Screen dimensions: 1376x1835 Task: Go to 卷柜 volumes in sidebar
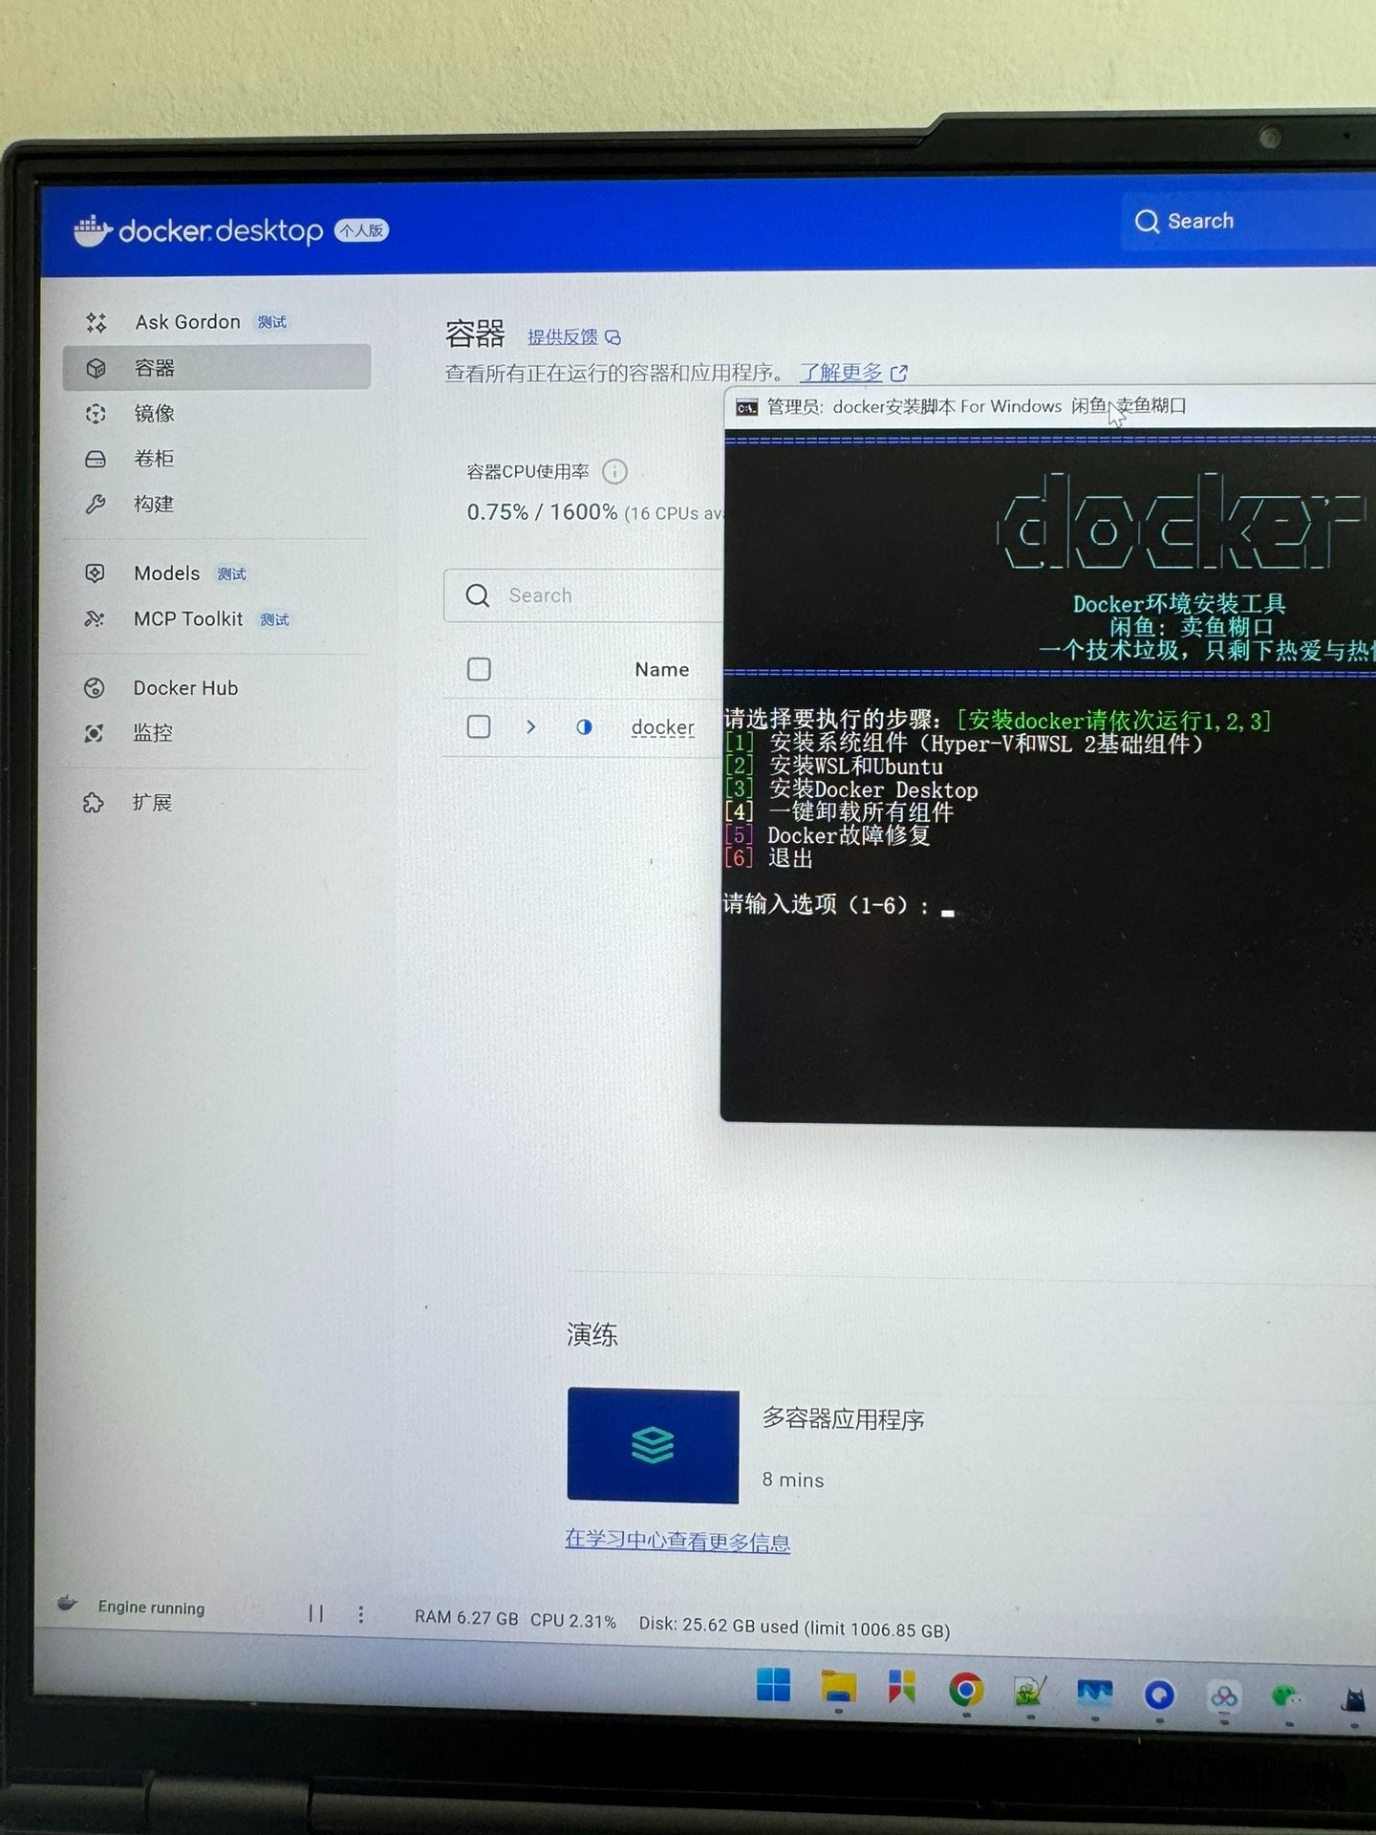click(x=154, y=459)
